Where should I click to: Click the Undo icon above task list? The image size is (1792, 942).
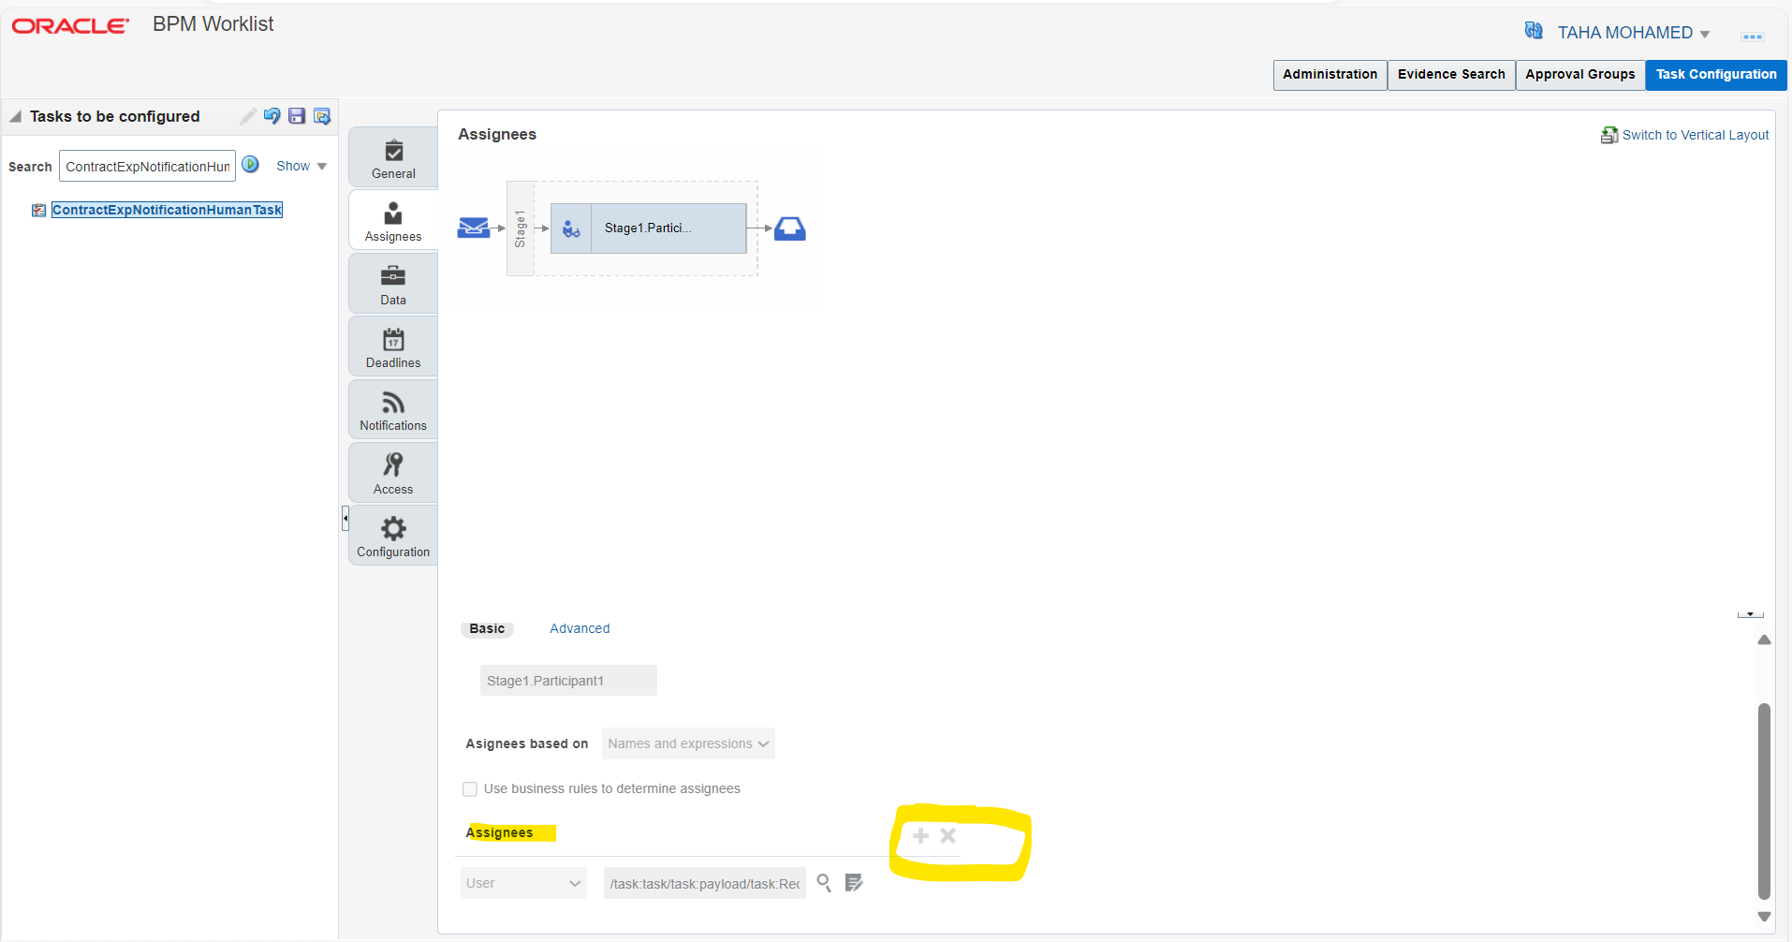[x=272, y=115]
